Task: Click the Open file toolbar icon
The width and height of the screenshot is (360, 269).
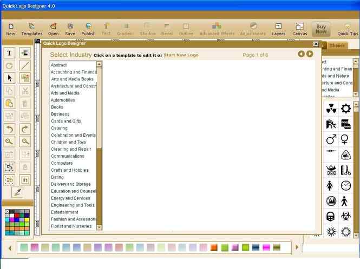Action: pyautogui.click(x=53, y=29)
